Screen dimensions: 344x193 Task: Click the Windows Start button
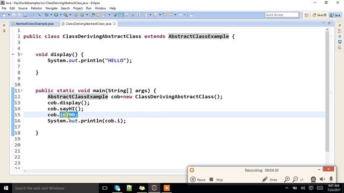click(x=6, y=188)
